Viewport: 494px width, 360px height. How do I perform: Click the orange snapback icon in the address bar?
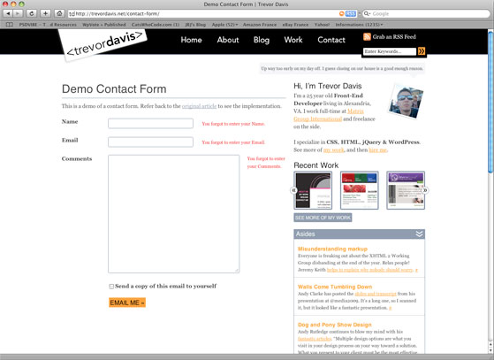(x=341, y=13)
